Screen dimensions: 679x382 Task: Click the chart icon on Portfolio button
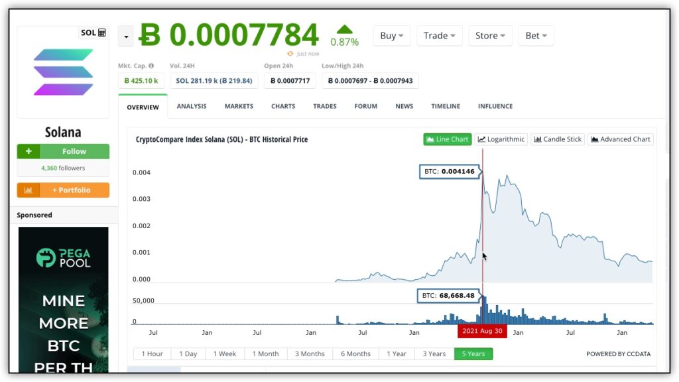[x=28, y=190]
